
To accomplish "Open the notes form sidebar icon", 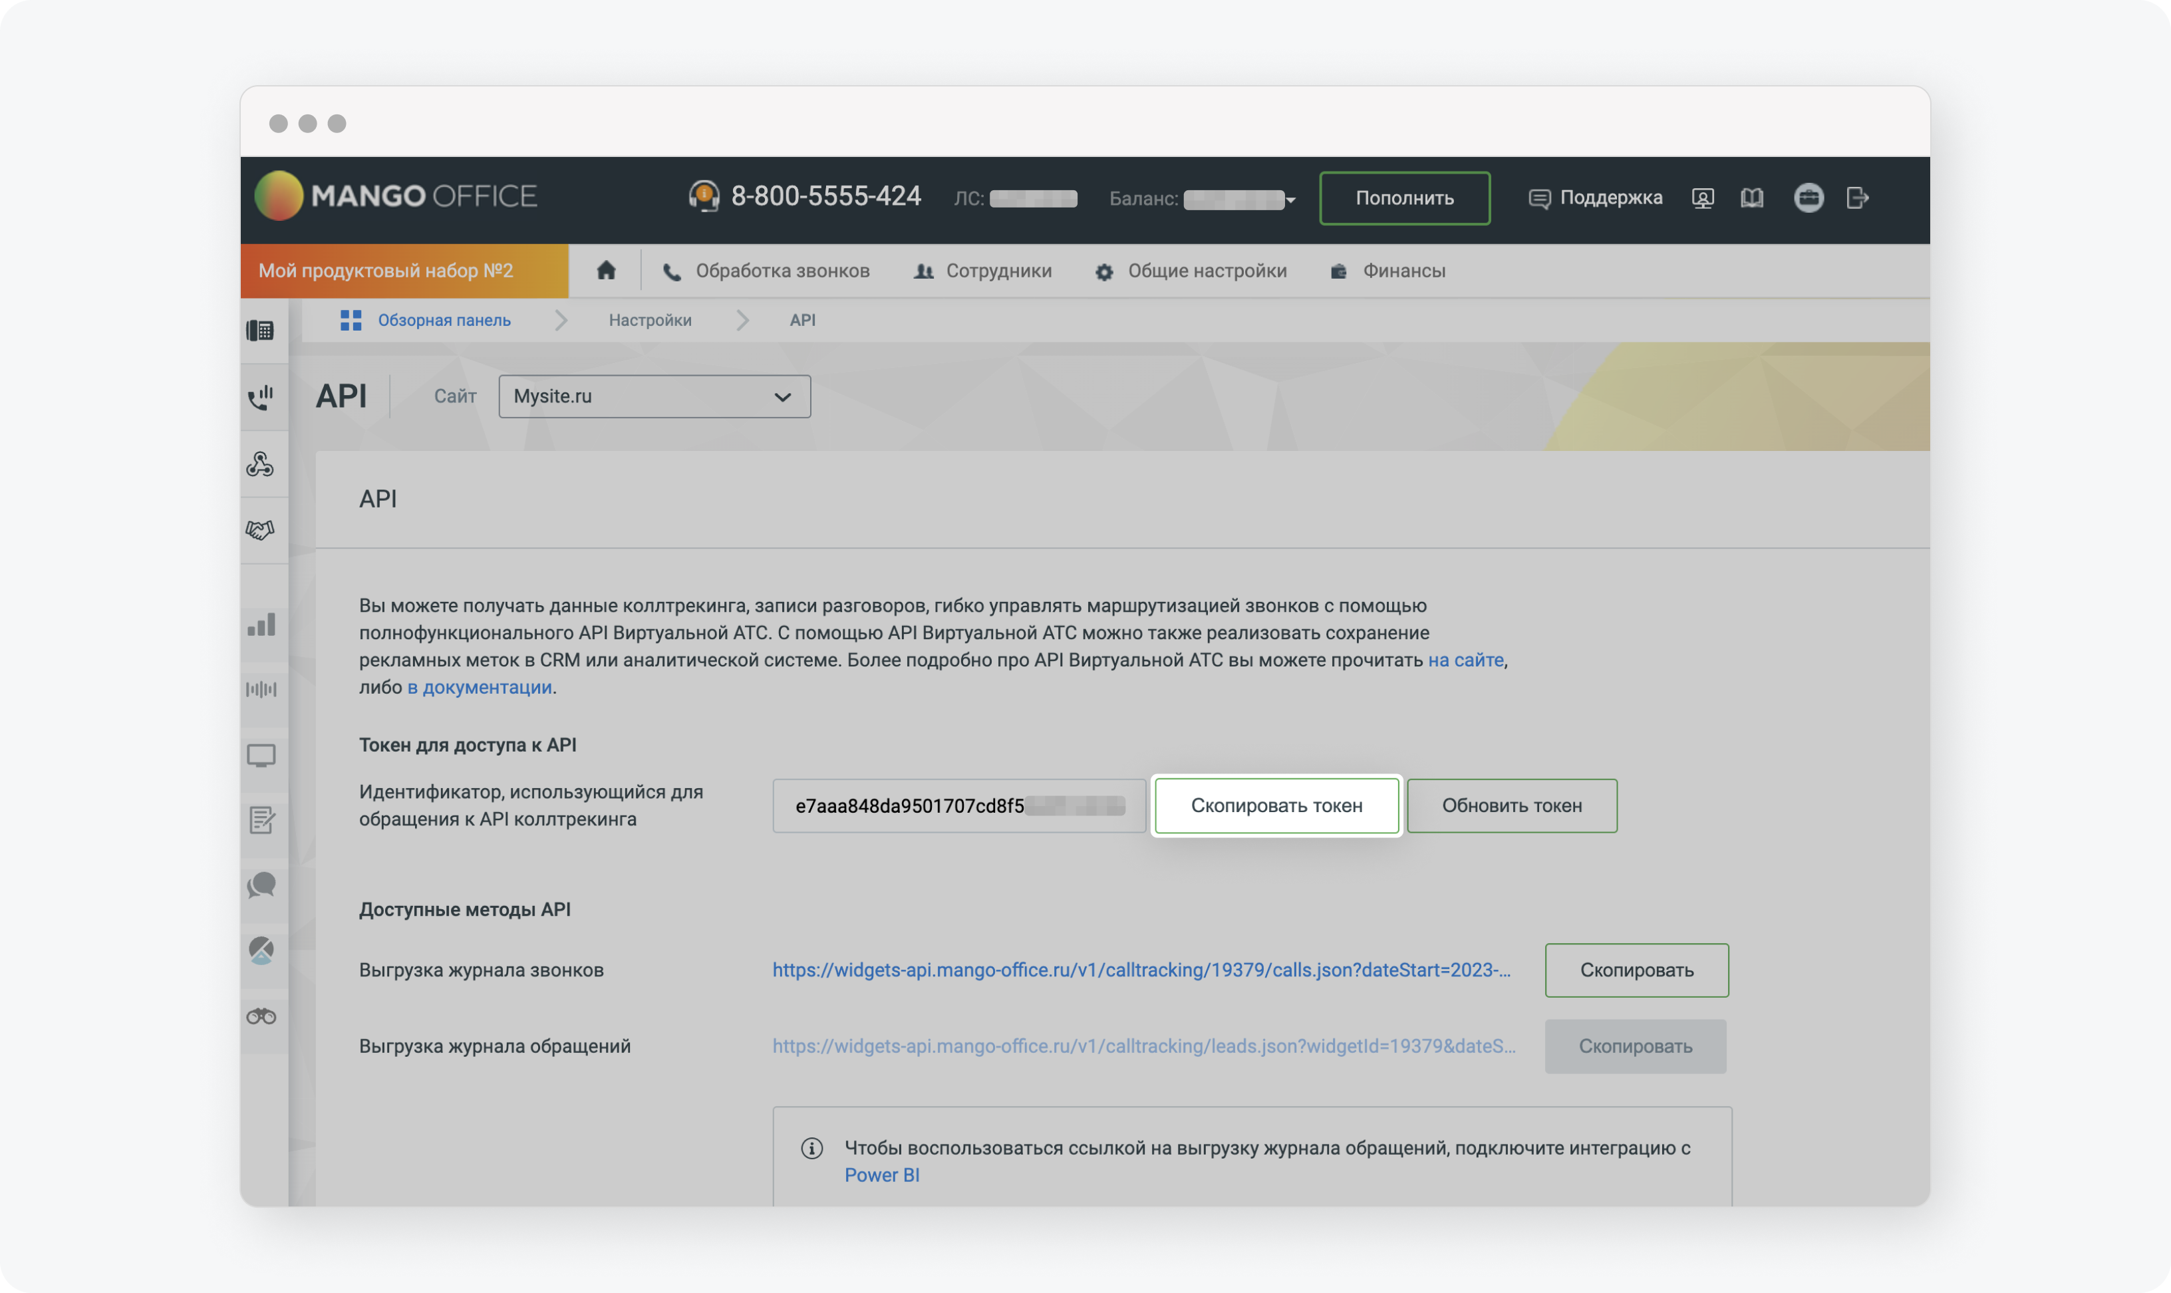I will (261, 820).
